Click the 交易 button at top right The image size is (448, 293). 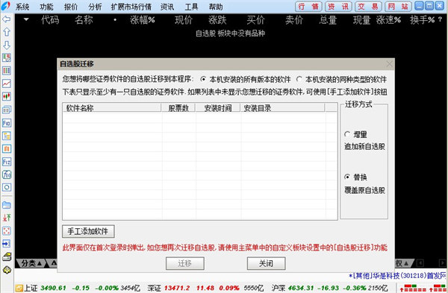[368, 6]
